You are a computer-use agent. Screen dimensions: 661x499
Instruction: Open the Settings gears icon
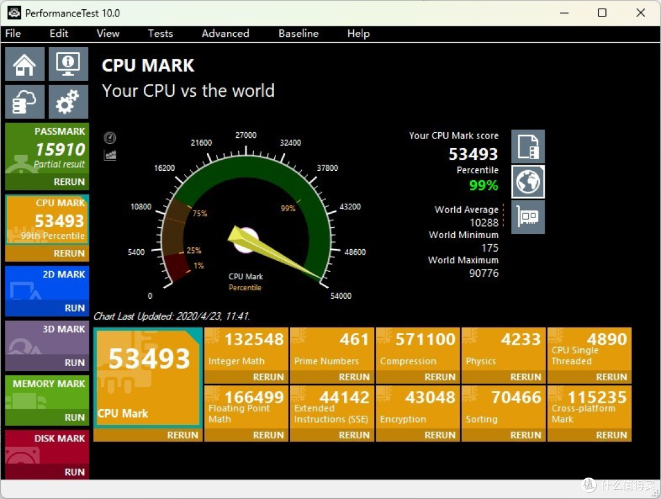point(69,102)
